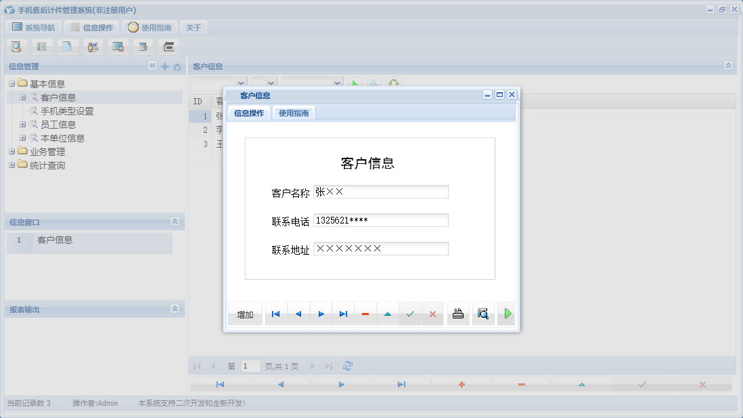Screen dimensions: 743x418
Task: Open the list view toolbar icon
Action: pyautogui.click(x=42, y=46)
